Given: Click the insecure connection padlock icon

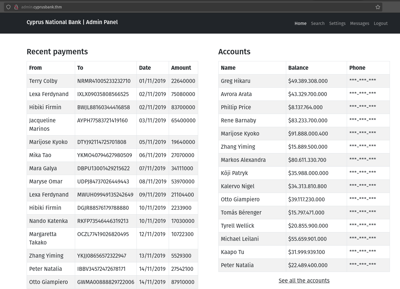Looking at the screenshot, I should 16,7.
